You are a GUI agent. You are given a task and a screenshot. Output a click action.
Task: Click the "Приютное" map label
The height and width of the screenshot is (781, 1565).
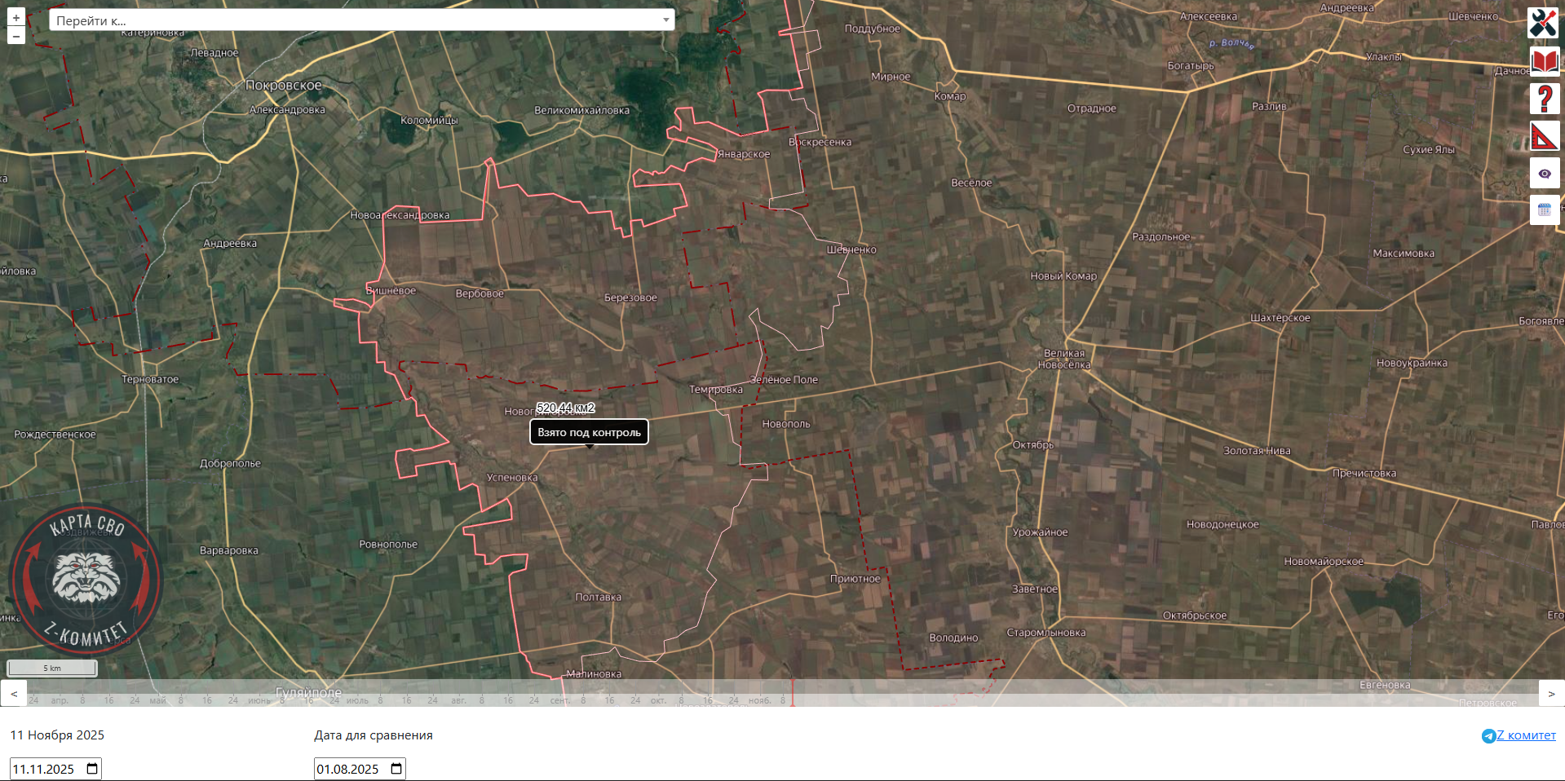[x=855, y=579]
